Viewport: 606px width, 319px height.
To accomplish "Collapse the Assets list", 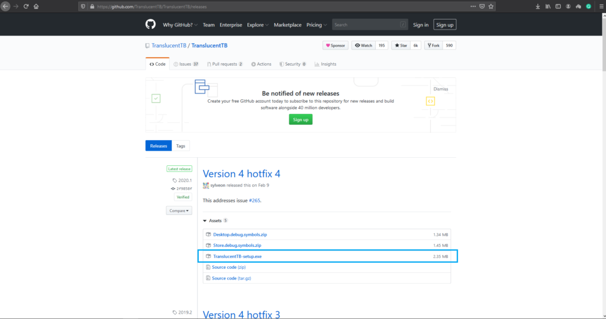I will point(205,220).
